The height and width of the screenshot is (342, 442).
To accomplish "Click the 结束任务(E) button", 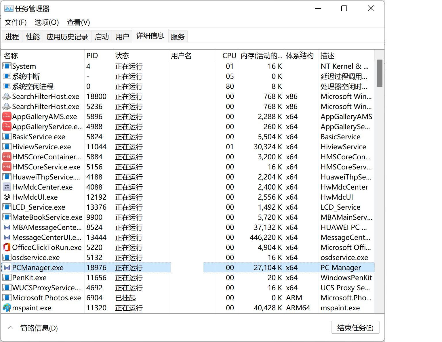I will 355,328.
